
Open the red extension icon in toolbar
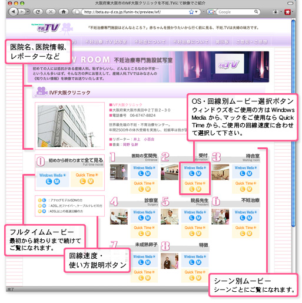[287, 12]
